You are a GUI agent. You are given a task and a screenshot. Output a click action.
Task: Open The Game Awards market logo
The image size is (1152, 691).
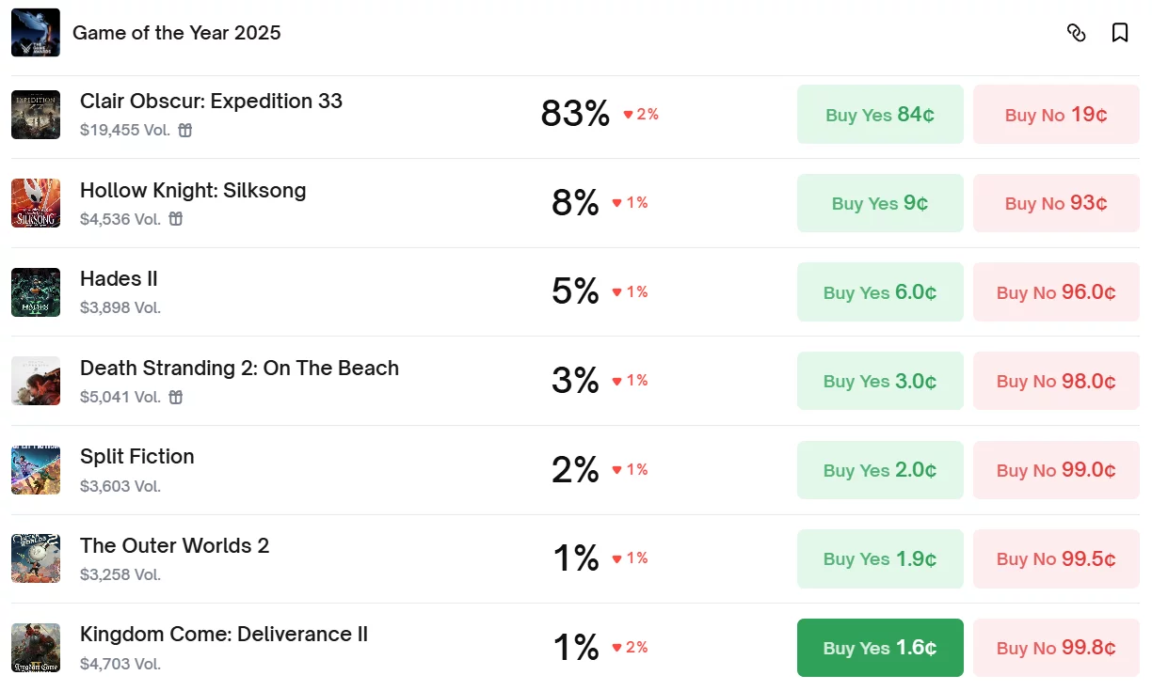[36, 33]
